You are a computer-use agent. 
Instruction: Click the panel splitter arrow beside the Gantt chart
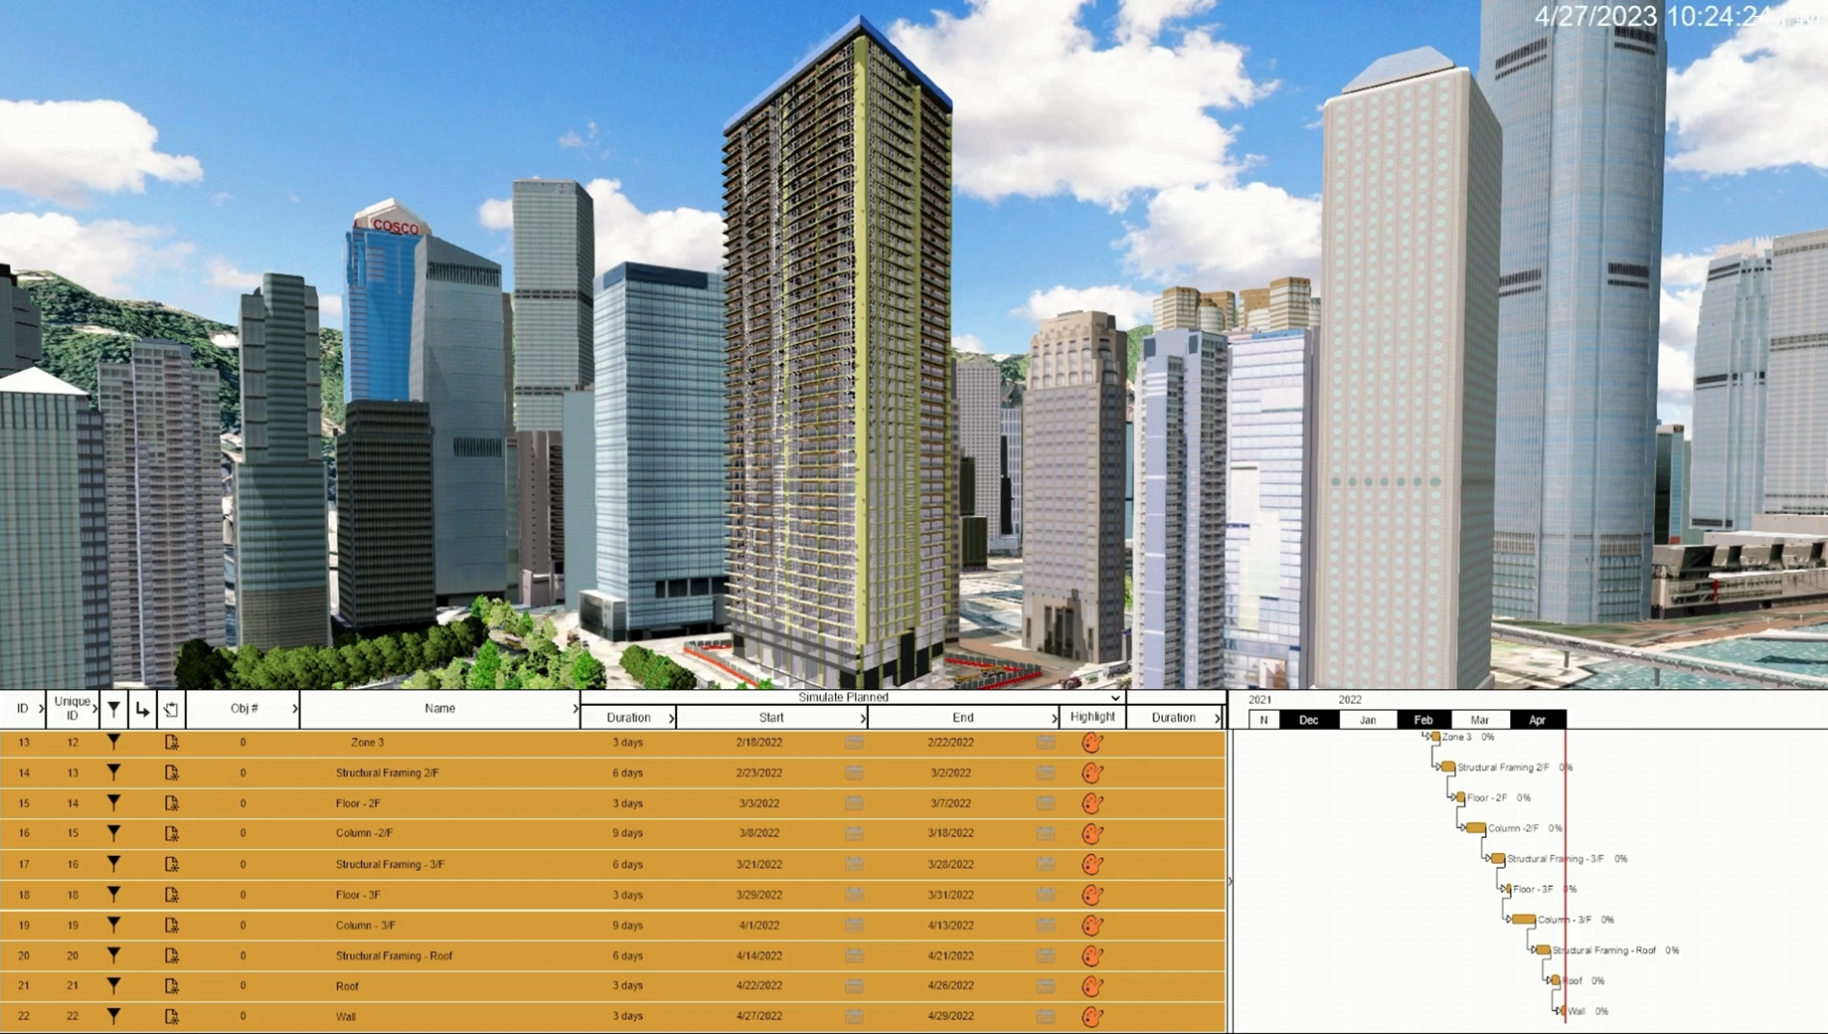tap(1230, 881)
